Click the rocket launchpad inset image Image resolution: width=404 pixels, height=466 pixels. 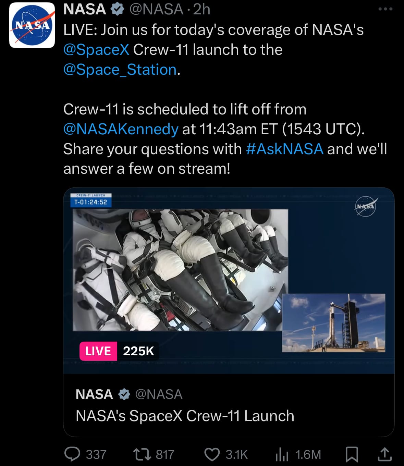[x=333, y=323]
